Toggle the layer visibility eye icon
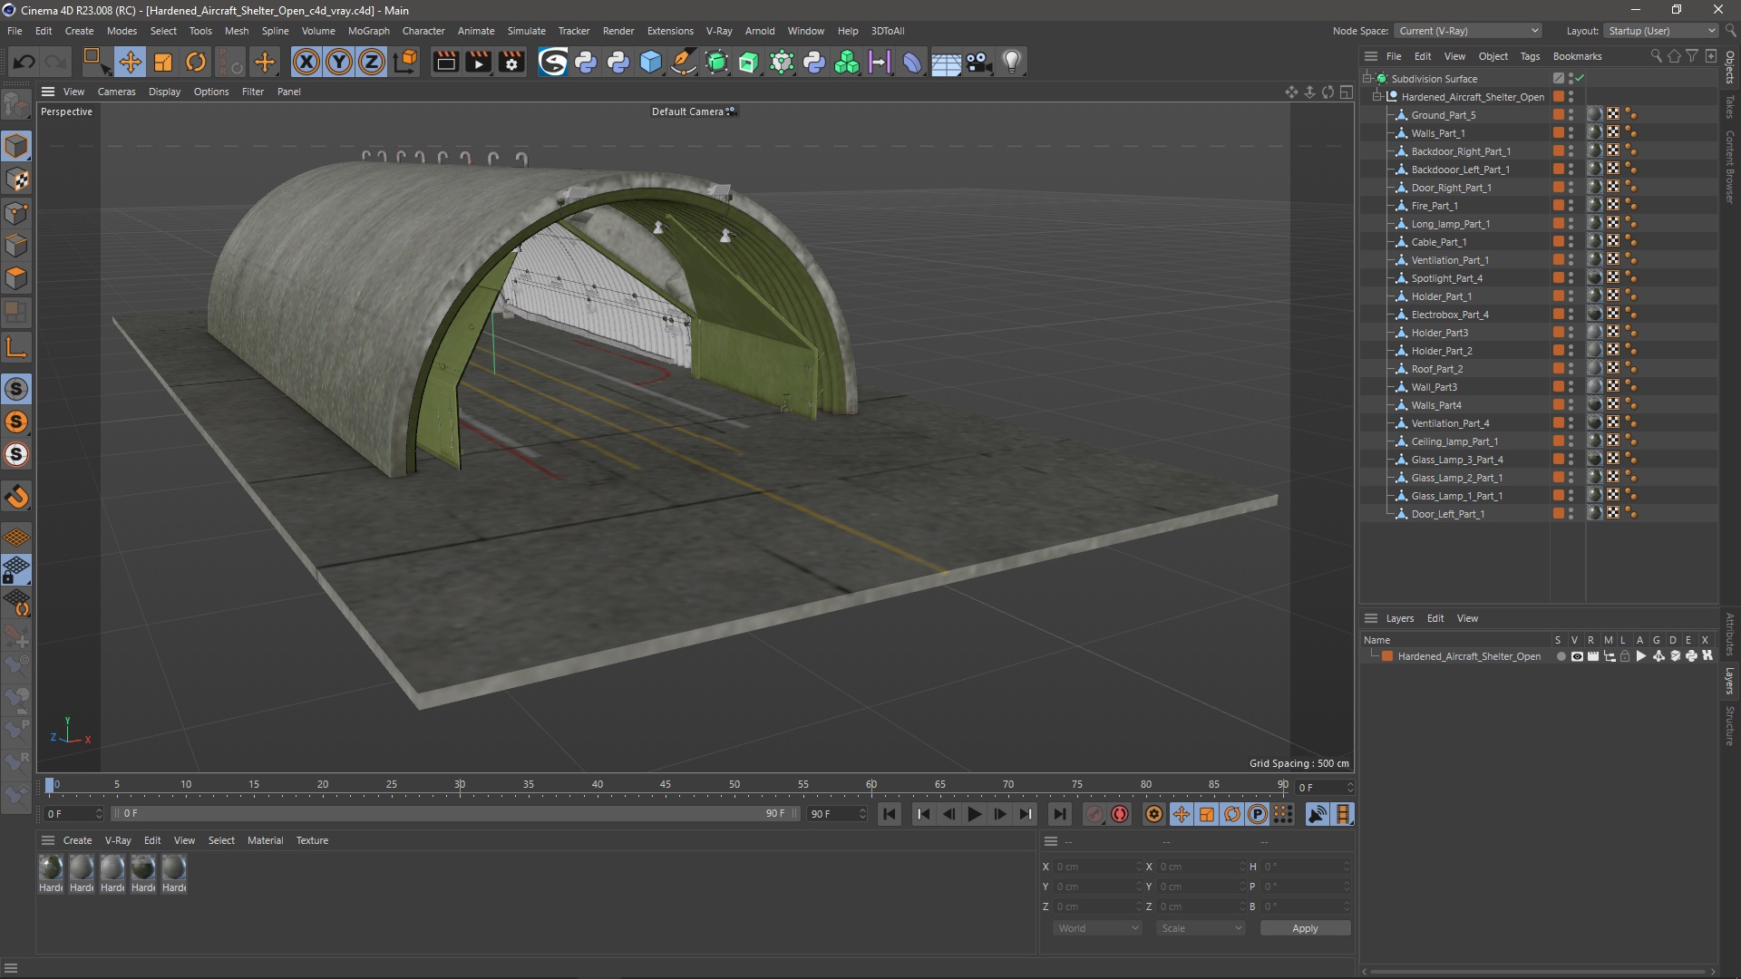Screen dimensions: 1741x979 pos(1576,656)
